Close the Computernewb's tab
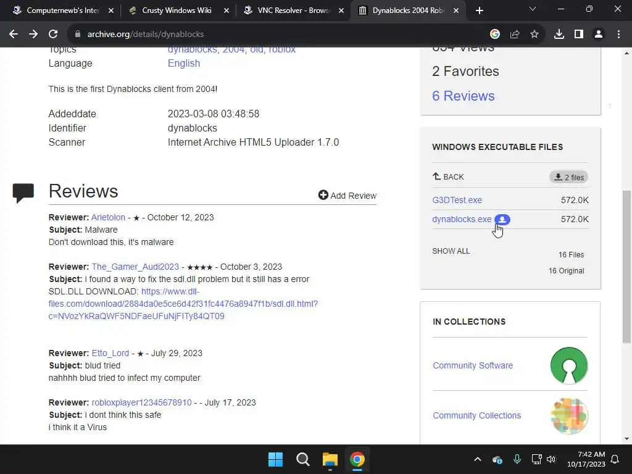The width and height of the screenshot is (632, 474). click(x=111, y=10)
